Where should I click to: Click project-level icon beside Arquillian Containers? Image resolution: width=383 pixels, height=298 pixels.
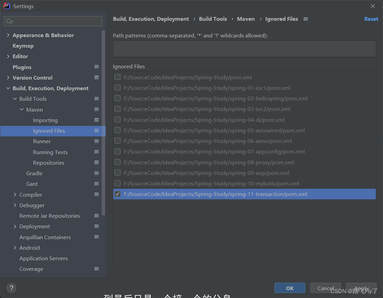tap(97, 237)
